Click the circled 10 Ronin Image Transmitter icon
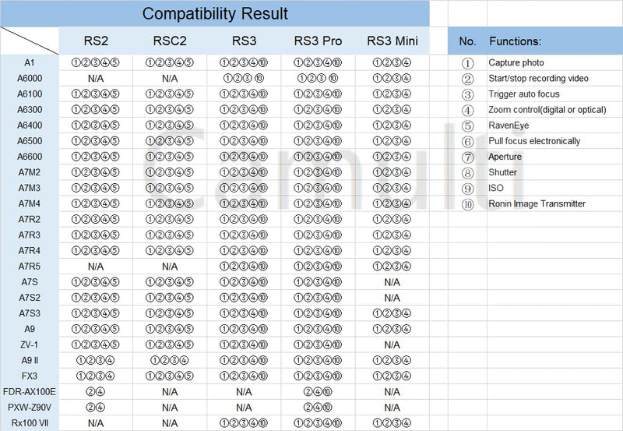 pos(468,204)
